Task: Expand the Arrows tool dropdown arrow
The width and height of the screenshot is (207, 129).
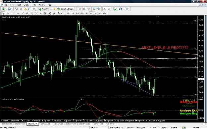Action: pos(61,13)
